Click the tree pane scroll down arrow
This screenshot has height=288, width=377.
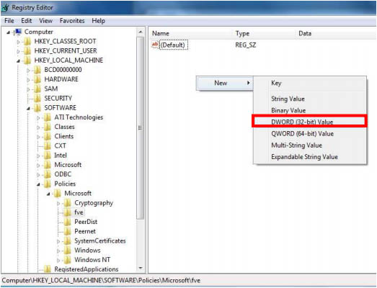[141, 268]
